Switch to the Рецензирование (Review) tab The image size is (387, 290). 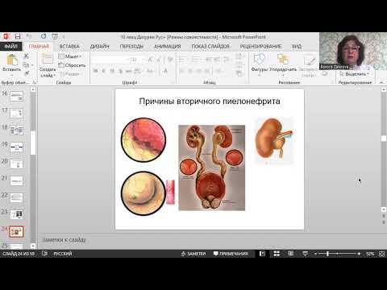click(260, 46)
